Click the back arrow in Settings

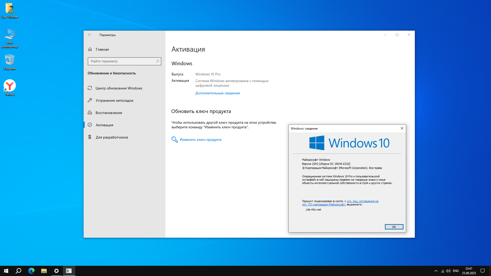click(90, 35)
